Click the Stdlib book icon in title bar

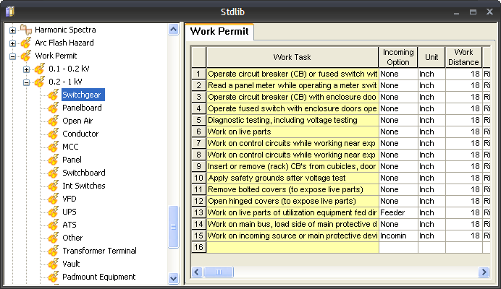[x=10, y=12]
